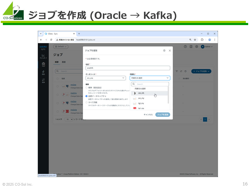Viewport: 250px width, 188px height.
Task: Open the ms2pg job link
Action: point(73,102)
